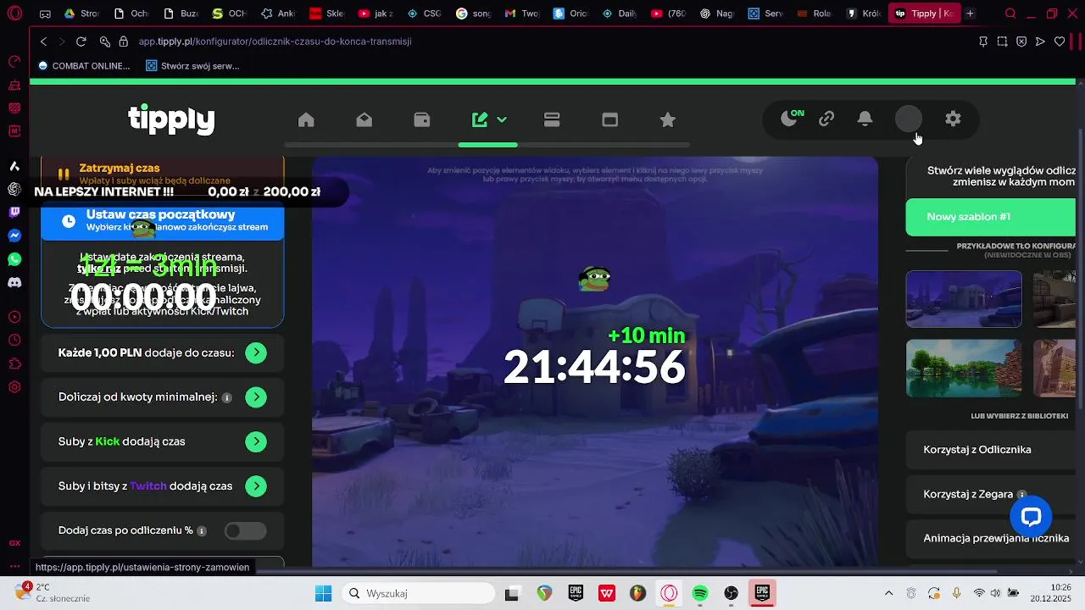Open Twitch in Opera sidebar

(x=14, y=212)
